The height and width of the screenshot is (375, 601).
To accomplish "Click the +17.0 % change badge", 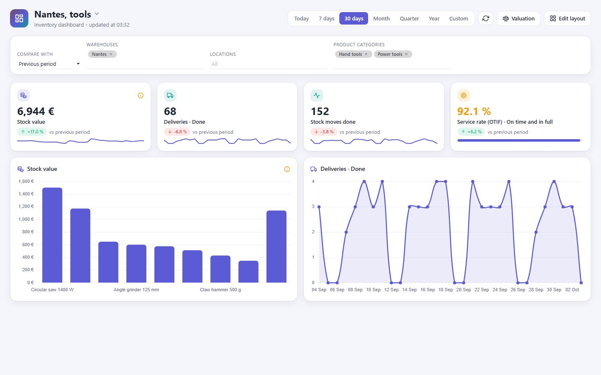I will 32,132.
